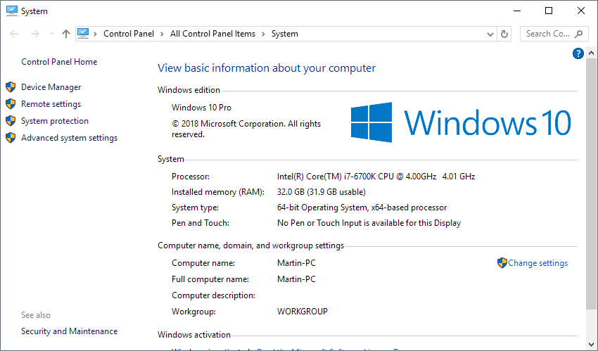Click the Martin-PC value beside Full computer name
This screenshot has width=598, height=351.
pyautogui.click(x=296, y=279)
